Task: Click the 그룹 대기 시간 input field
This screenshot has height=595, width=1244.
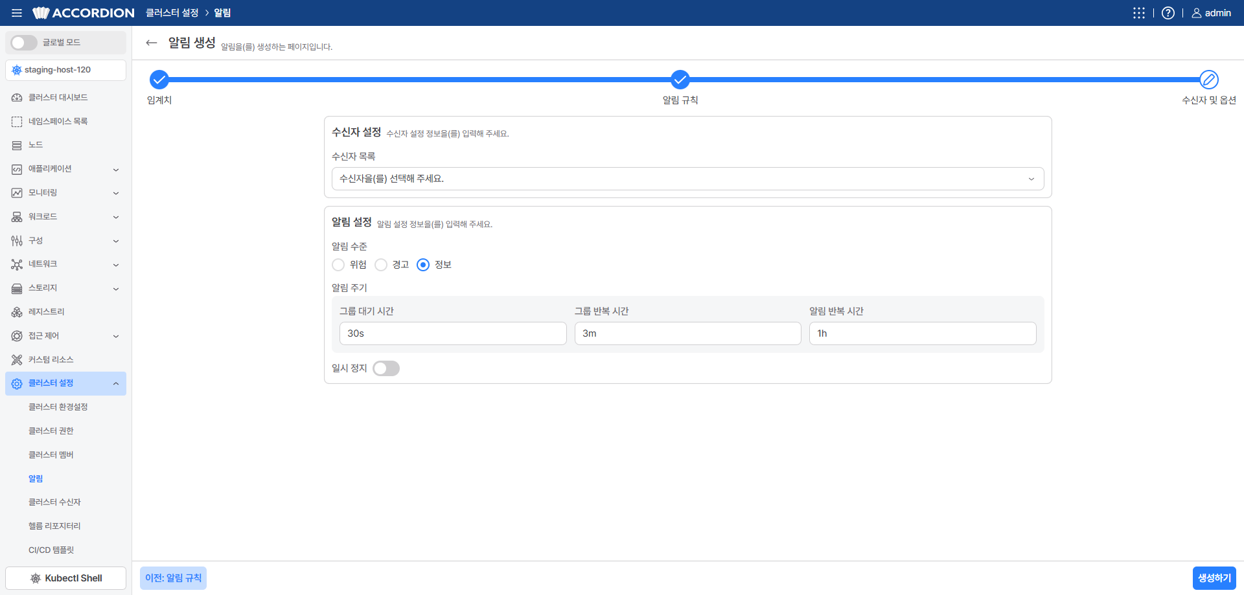Action: point(453,333)
